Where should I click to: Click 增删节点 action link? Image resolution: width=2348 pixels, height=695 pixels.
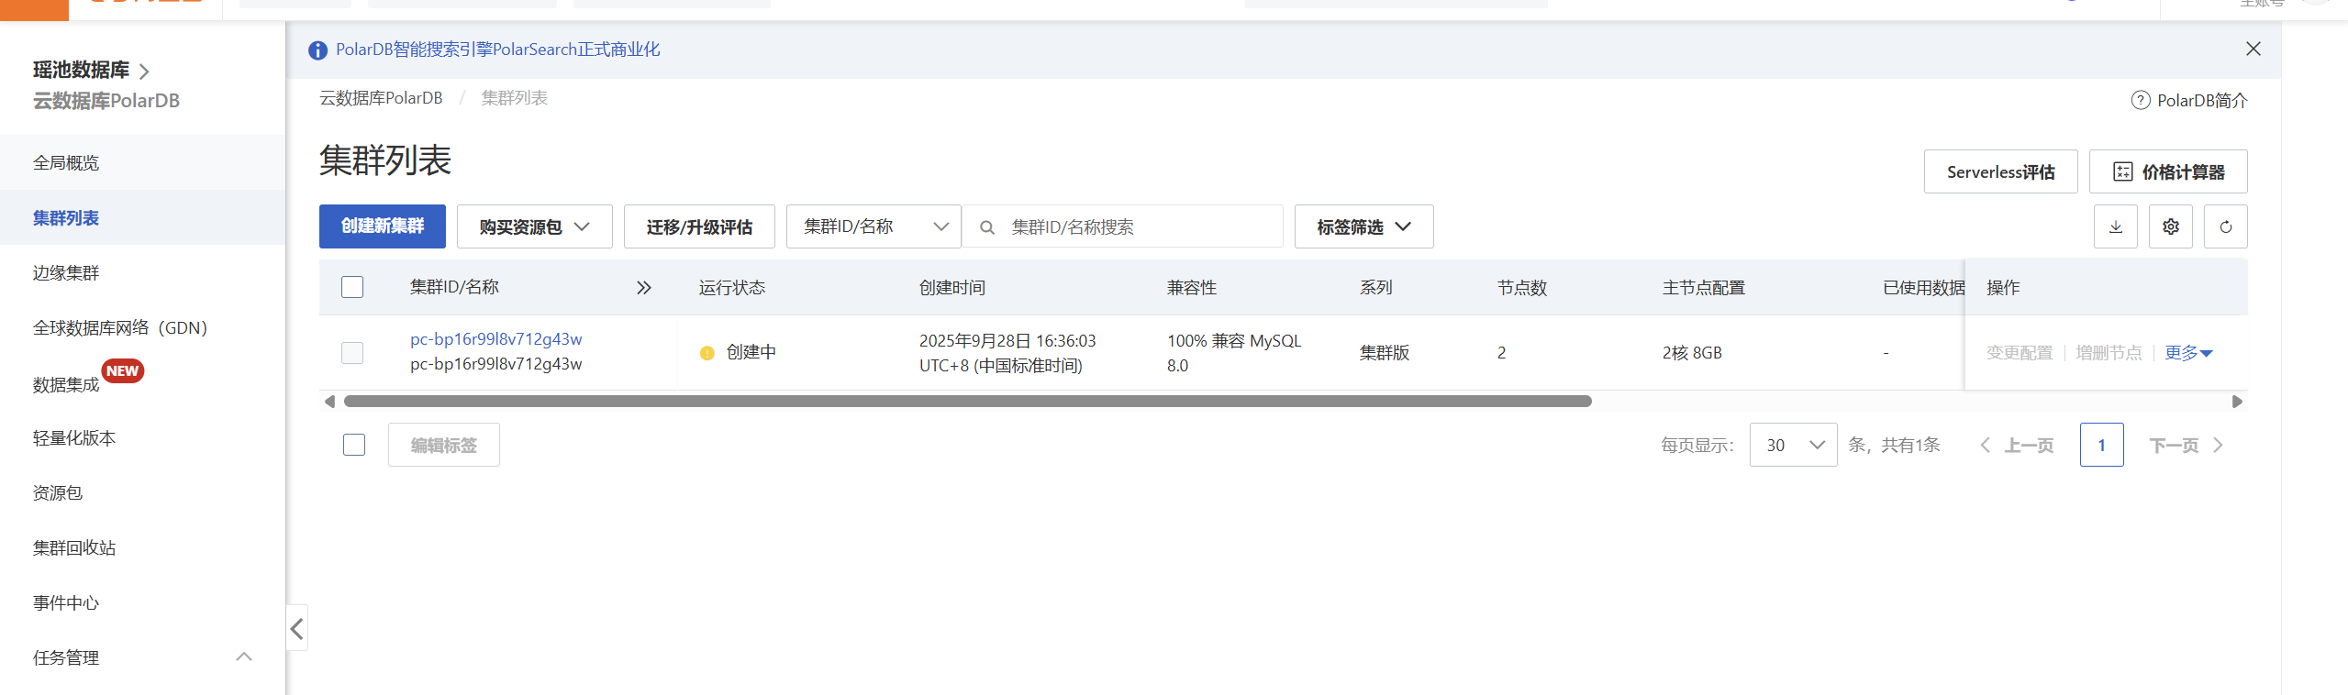click(2109, 353)
